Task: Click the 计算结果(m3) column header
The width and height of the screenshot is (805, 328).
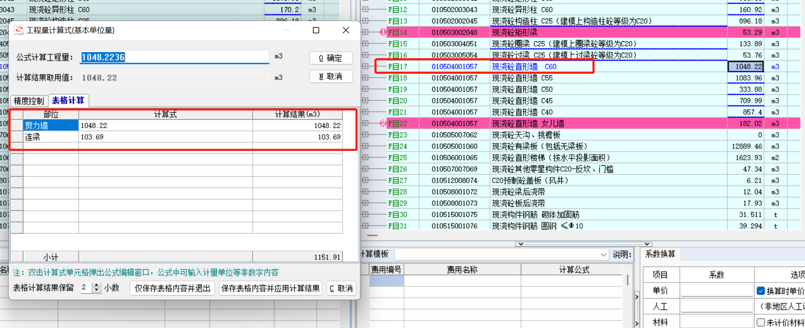Action: 297,114
